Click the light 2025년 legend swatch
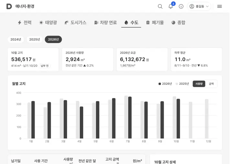 click(x=177, y=84)
